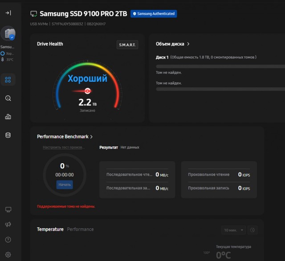Click the Диск 1 capacity bar
The image size is (285, 261).
220,66
